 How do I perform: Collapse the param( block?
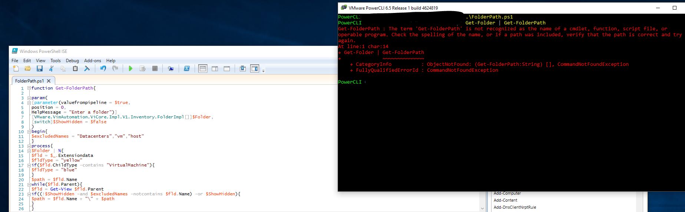29,98
